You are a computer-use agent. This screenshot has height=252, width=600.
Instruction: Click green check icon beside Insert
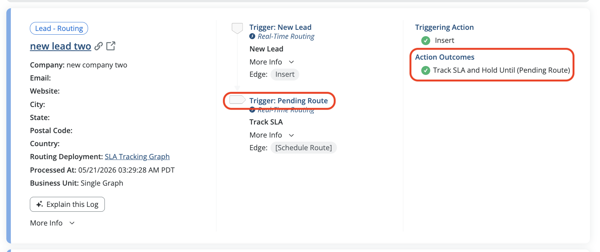(x=426, y=40)
